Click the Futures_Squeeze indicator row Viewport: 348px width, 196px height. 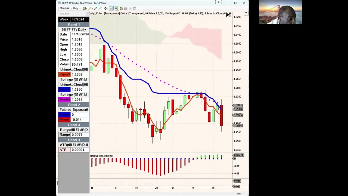point(74,110)
